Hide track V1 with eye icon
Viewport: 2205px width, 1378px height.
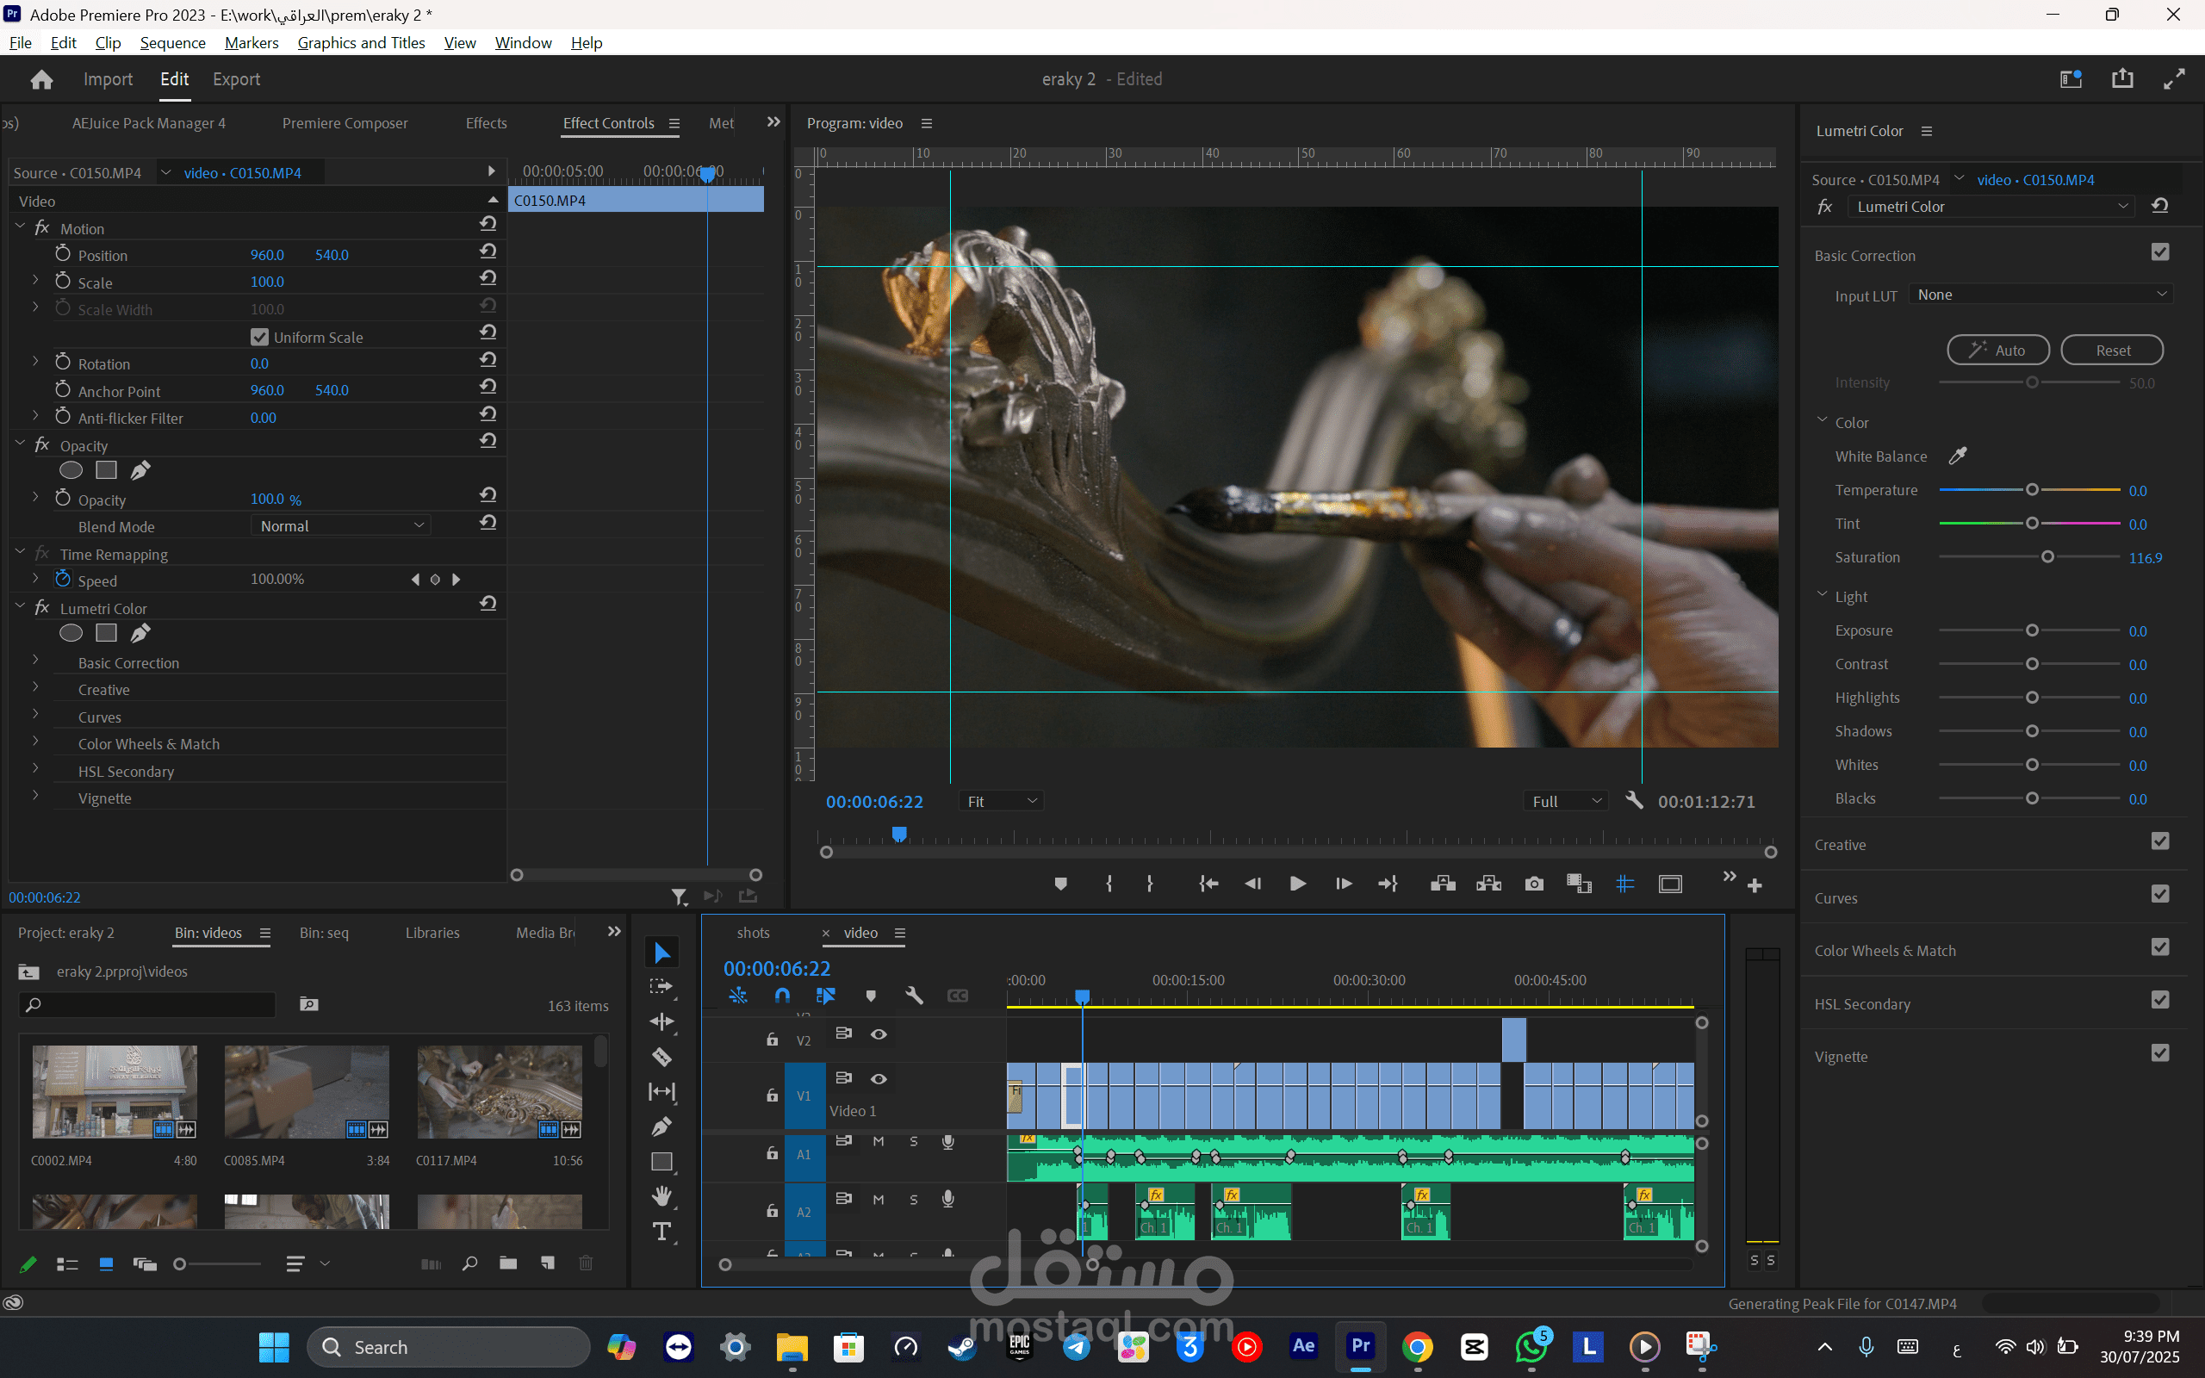coord(879,1078)
